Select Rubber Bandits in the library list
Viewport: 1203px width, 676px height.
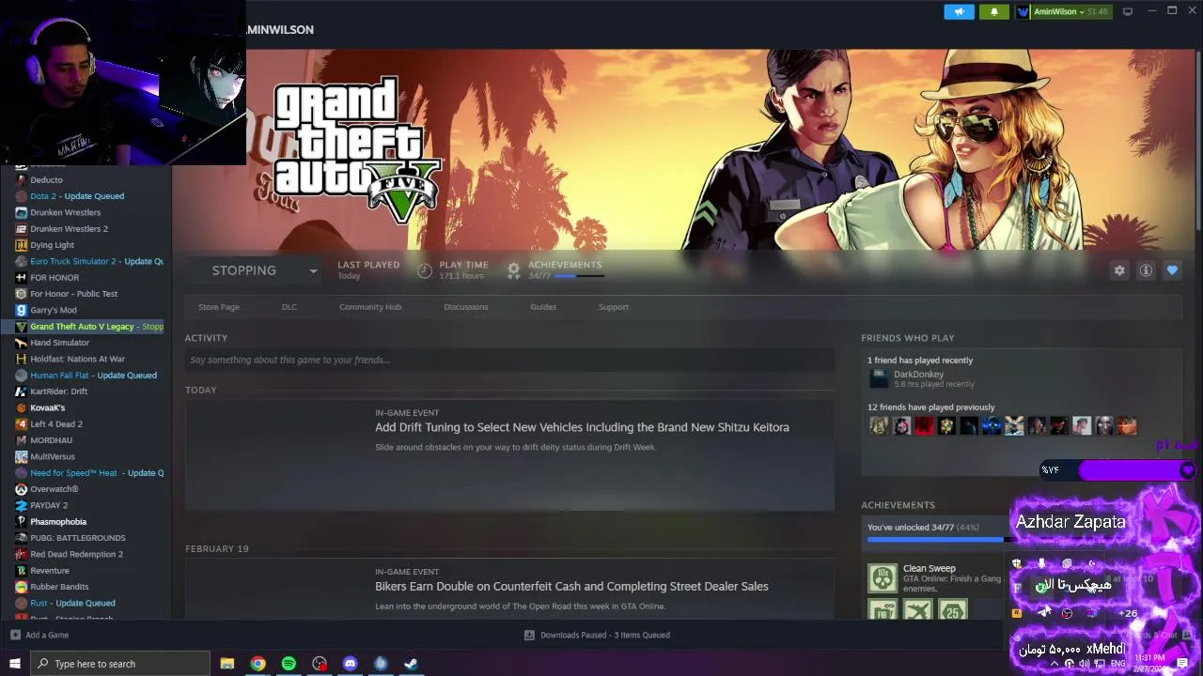click(x=59, y=587)
